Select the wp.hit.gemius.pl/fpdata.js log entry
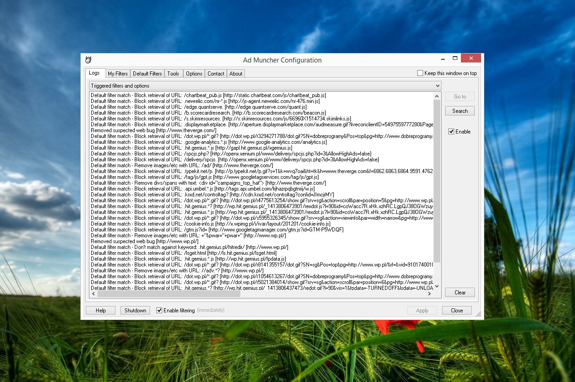575x382 pixels. coord(188,259)
